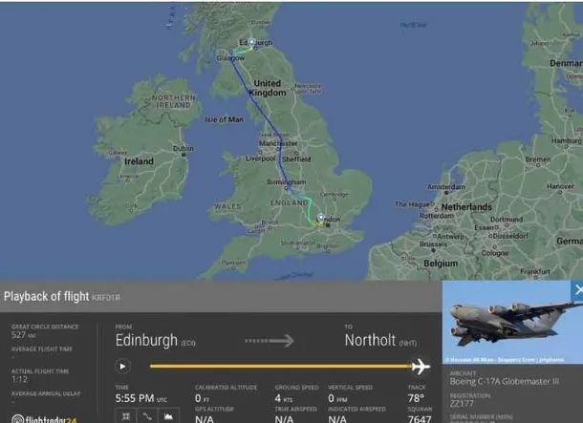This screenshot has width=583, height=423.
Task: Click the blue flight track near Manchester
Action: pyautogui.click(x=280, y=143)
